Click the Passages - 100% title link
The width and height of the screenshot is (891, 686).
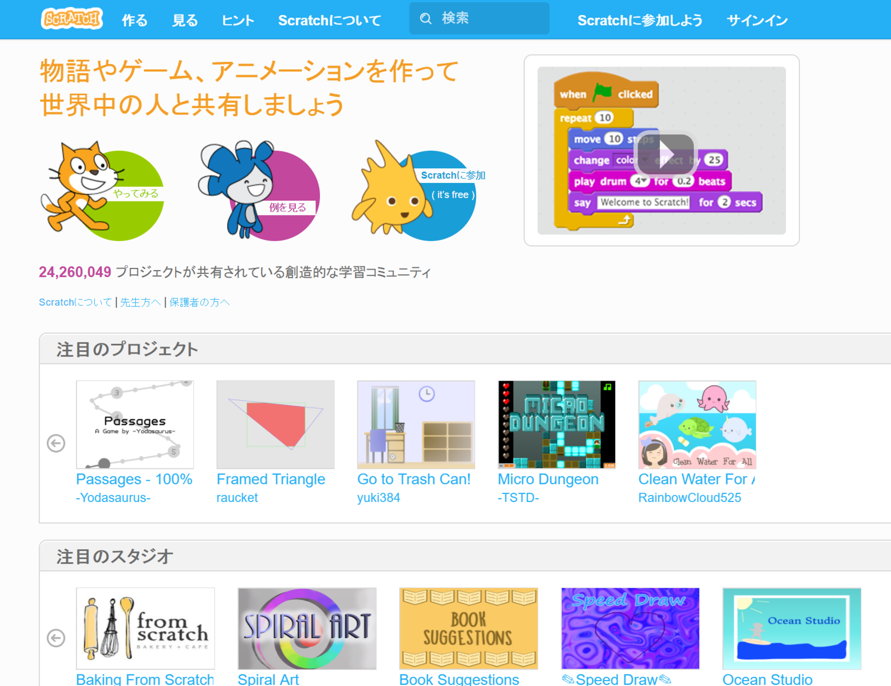point(134,479)
